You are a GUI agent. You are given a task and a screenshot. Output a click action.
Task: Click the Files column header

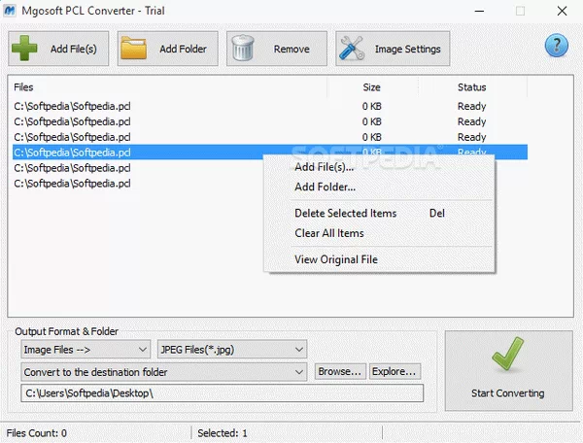pyautogui.click(x=23, y=87)
